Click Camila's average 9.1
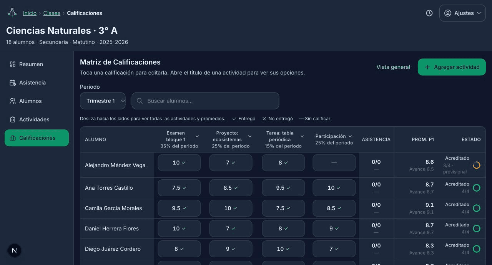 click(429, 205)
